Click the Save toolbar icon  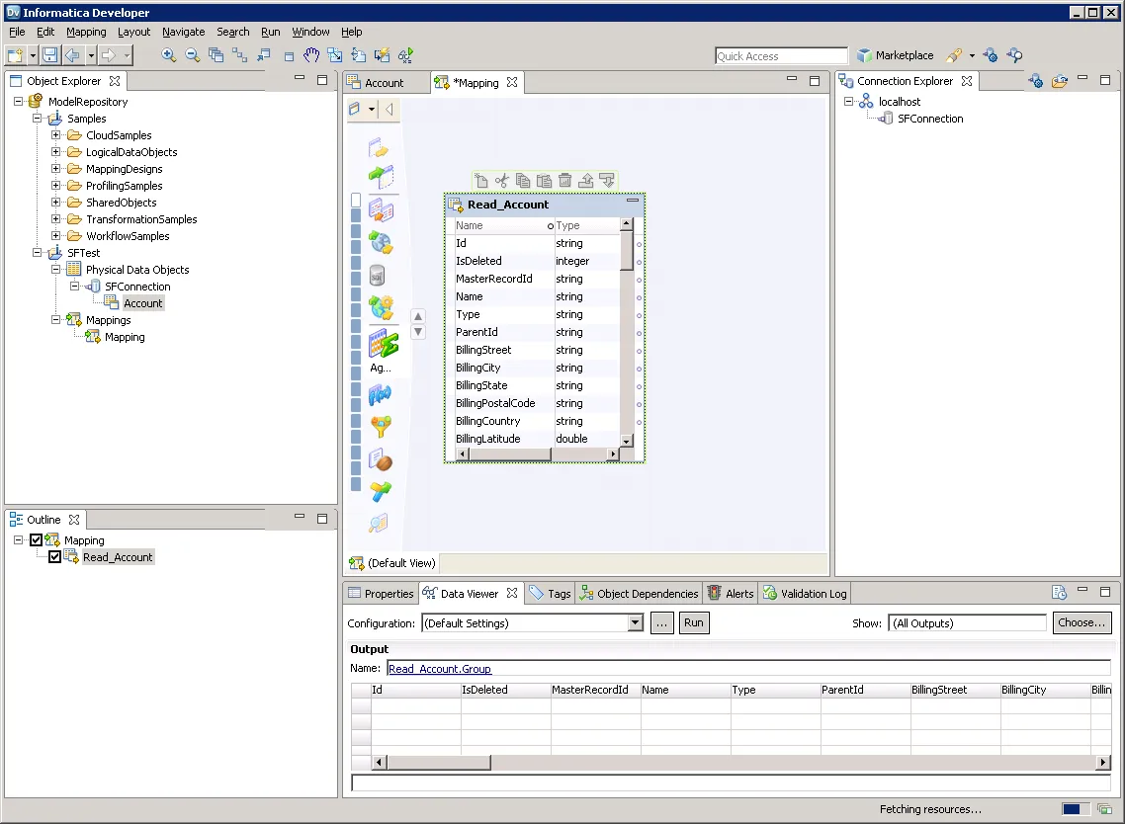tap(50, 55)
